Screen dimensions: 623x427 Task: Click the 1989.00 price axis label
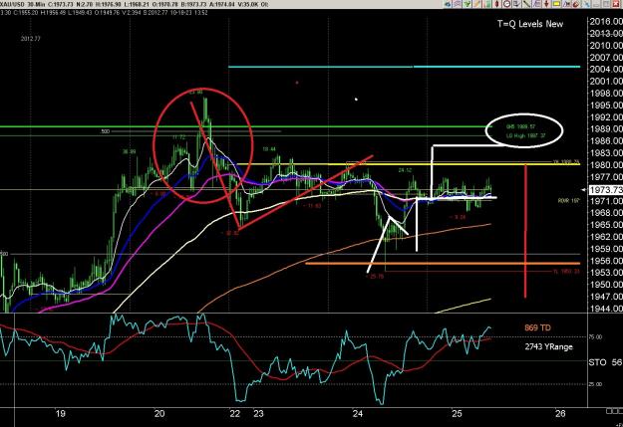coord(606,129)
